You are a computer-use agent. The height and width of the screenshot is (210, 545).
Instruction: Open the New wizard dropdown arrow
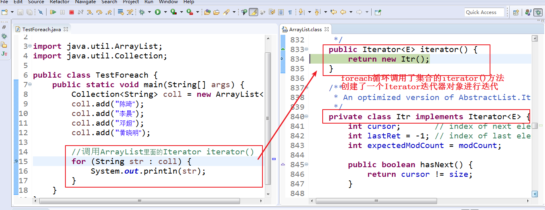12,12
